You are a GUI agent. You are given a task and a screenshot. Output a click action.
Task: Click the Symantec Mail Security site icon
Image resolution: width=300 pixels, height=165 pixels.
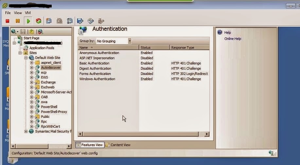point(31,131)
